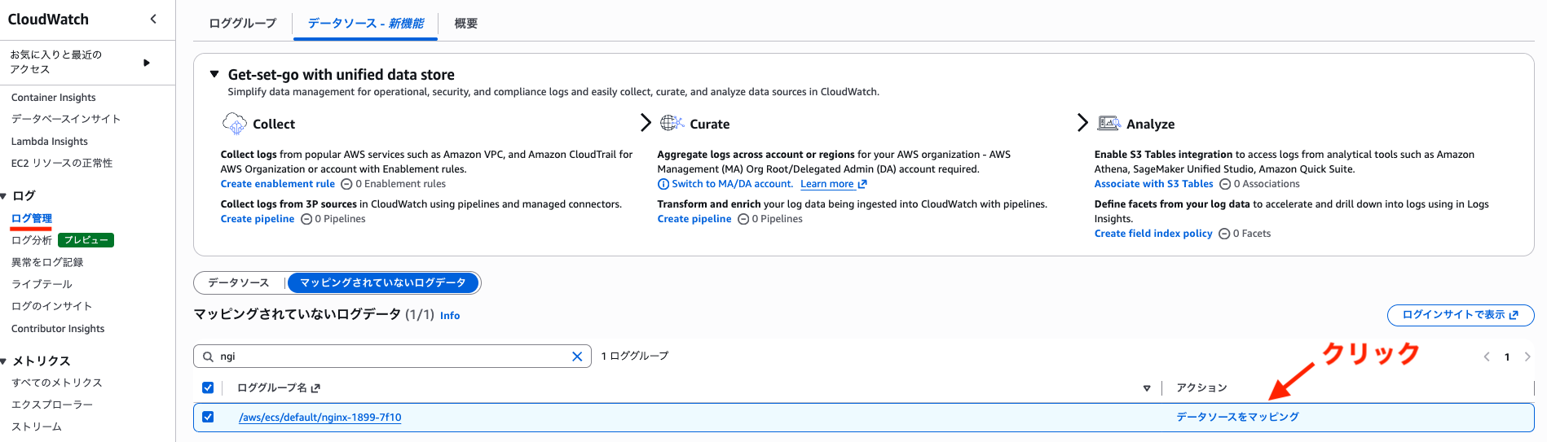
Task: Collapse the CloudWatch sidebar with the chevron
Action: [x=153, y=19]
